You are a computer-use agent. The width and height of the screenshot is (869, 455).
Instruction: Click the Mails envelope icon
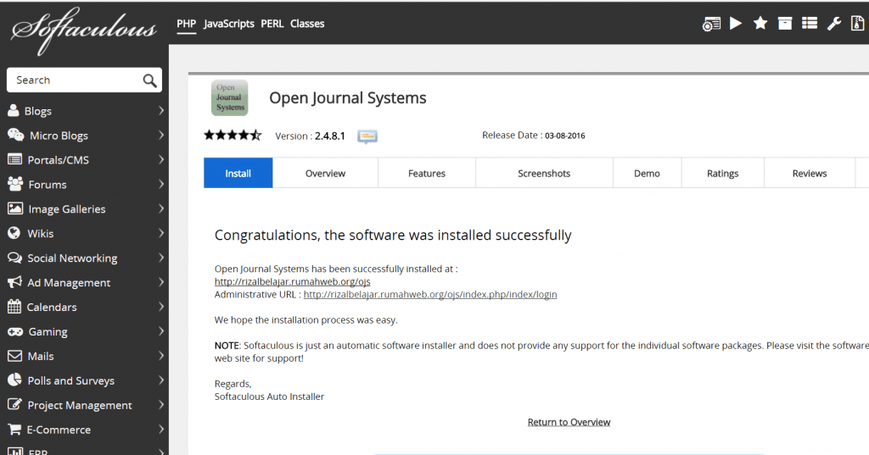coord(15,356)
